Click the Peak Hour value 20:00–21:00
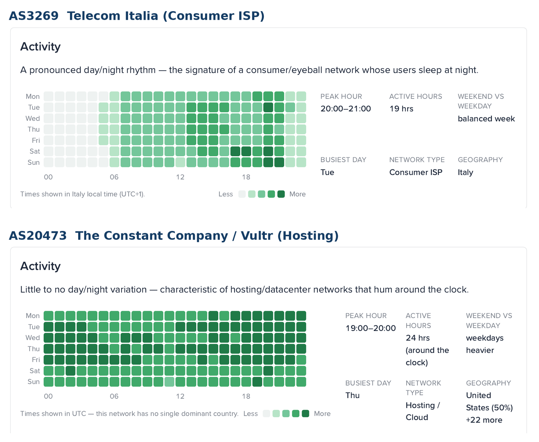This screenshot has width=539, height=442. (x=346, y=109)
